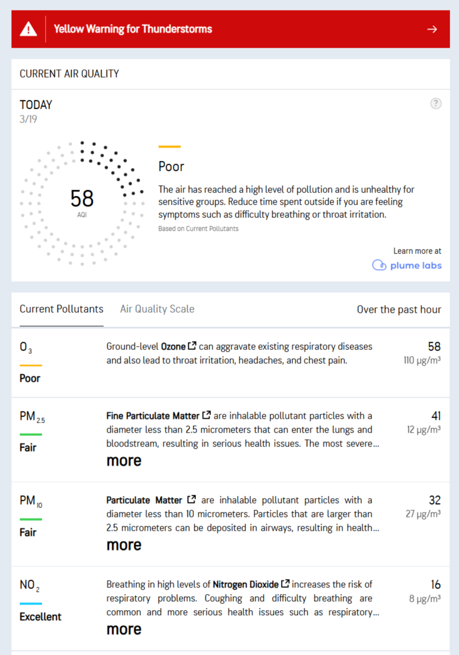Switch to the Air Quality Scale tab
The height and width of the screenshot is (655, 459).
(x=157, y=309)
